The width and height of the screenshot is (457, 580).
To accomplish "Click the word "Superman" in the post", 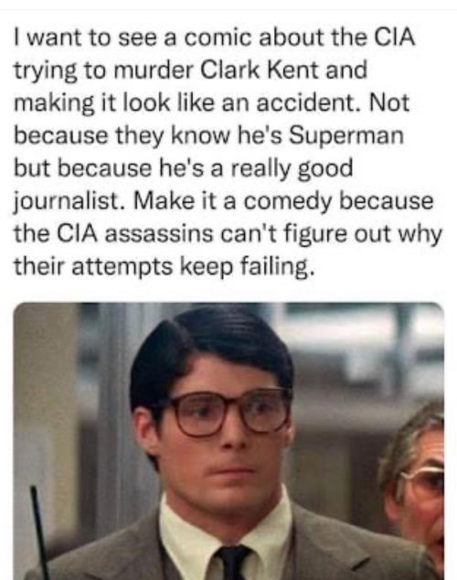I will click(346, 135).
